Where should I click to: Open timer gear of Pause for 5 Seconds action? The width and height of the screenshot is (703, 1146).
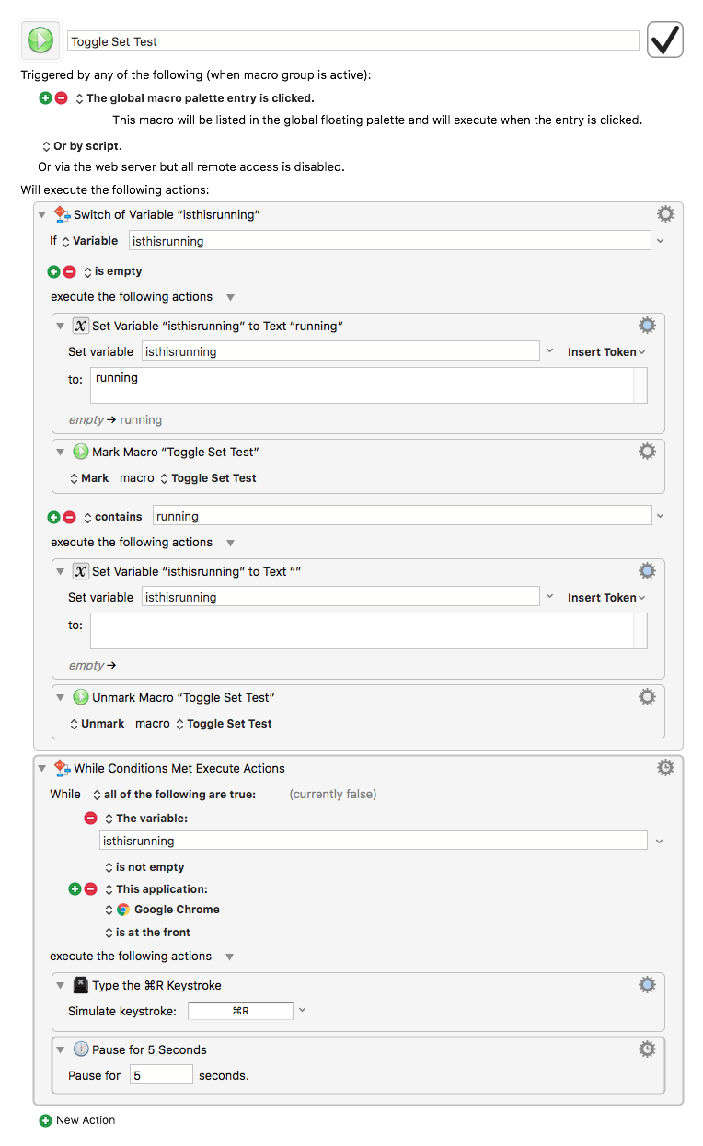pyautogui.click(x=647, y=1049)
